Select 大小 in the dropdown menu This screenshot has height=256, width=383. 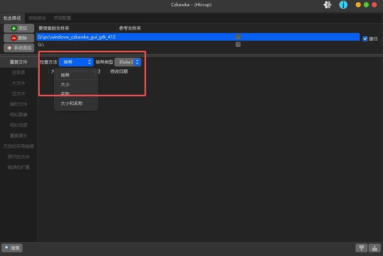point(65,85)
